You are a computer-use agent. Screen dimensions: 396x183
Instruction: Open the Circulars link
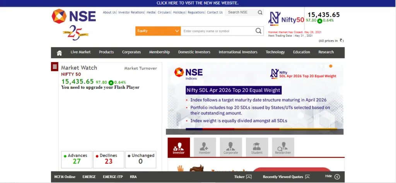point(164,12)
